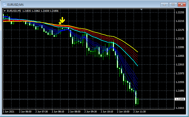Click the '2 Jun 06:50' time label
Viewport: 189px width, 117px height.
(x=25, y=112)
